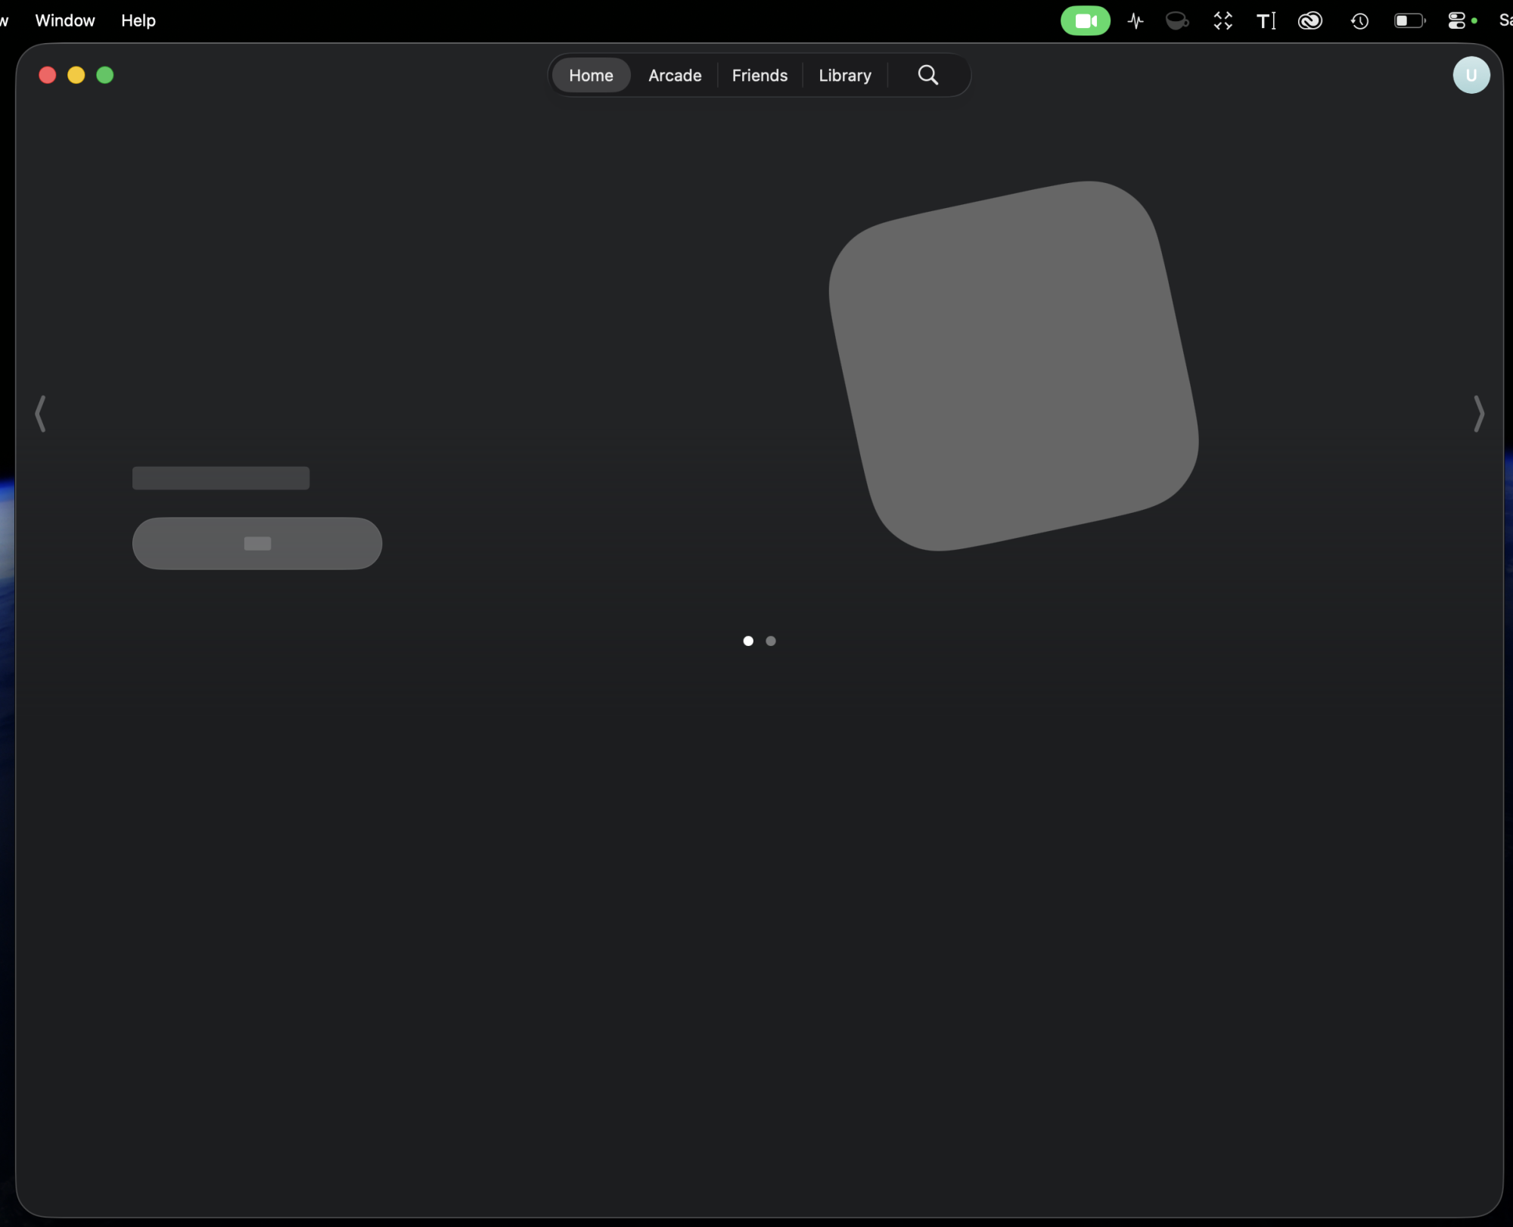Select the second carousel page dot
The width and height of the screenshot is (1513, 1227).
point(771,641)
